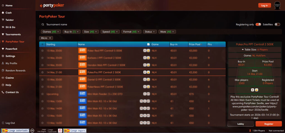Favorite the PokerNews PPT Centroll star
Image resolution: width=285 pixels, height=133 pixels.
click(x=43, y=87)
